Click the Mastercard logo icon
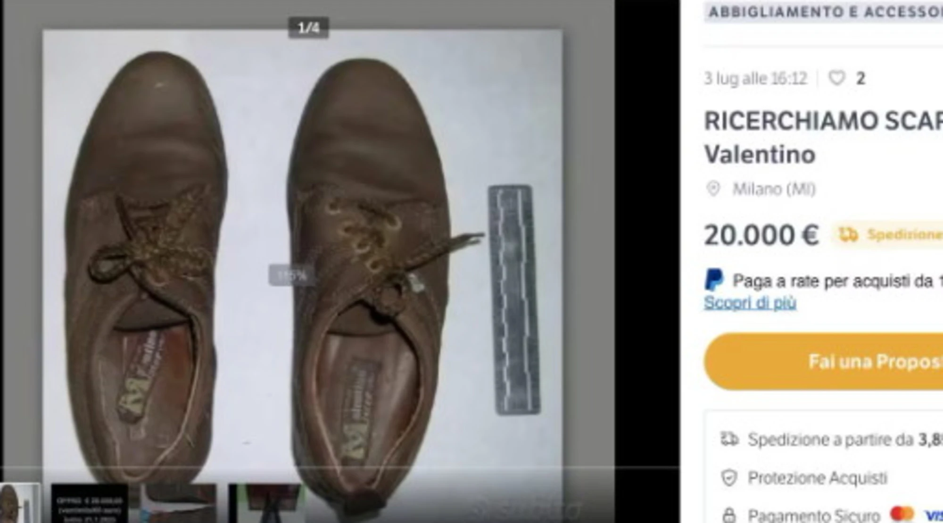The height and width of the screenshot is (523, 943). (902, 513)
